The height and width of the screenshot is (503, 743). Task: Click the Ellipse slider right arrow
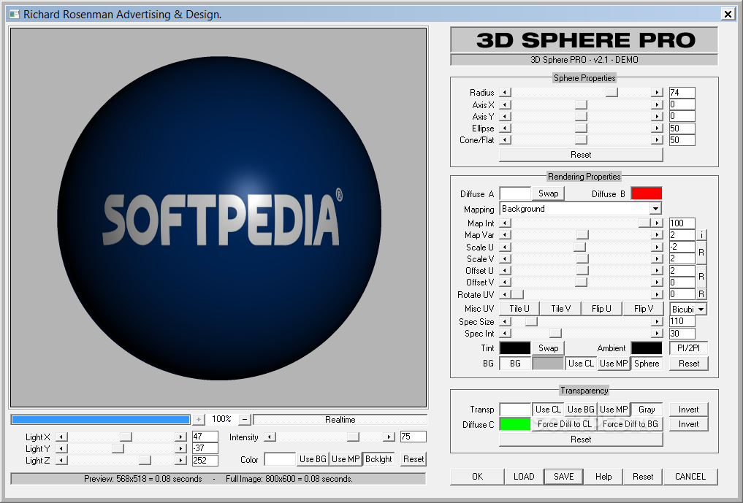pyautogui.click(x=657, y=128)
